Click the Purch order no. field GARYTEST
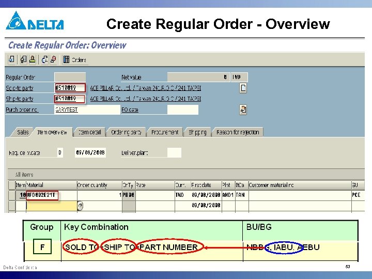 (x=87, y=110)
